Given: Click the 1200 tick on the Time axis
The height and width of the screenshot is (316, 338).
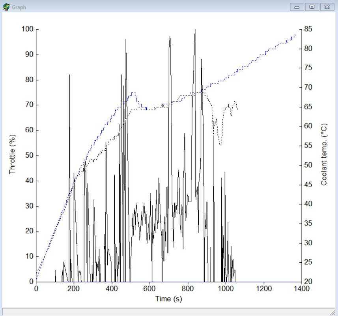Looking at the screenshot, I should point(264,289).
